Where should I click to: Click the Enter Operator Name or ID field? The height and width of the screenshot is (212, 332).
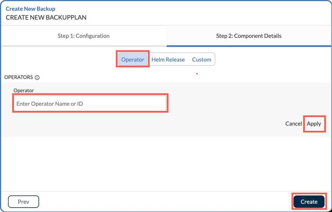click(x=90, y=104)
